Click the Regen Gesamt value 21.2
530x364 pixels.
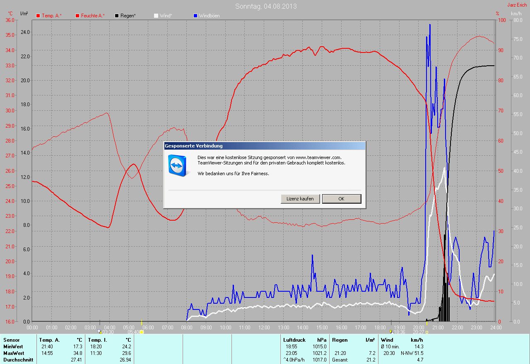point(370,360)
